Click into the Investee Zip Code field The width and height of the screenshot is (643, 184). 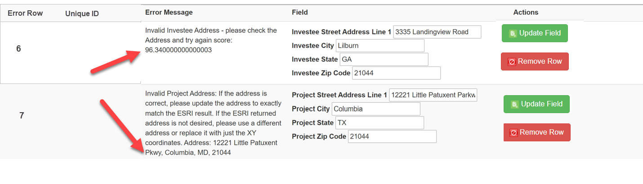click(x=396, y=73)
